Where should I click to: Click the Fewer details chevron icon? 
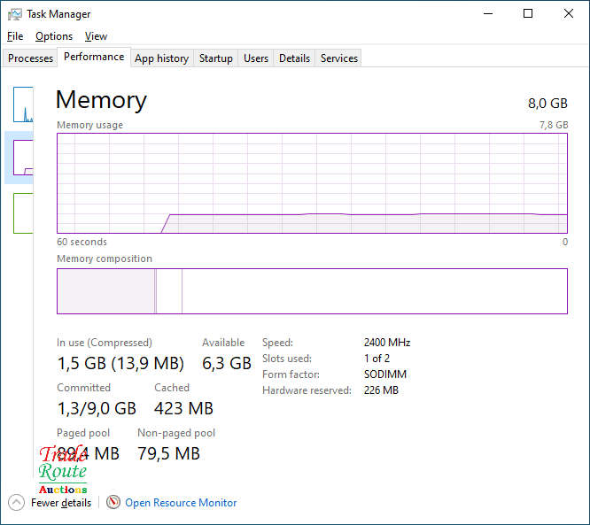pos(16,503)
